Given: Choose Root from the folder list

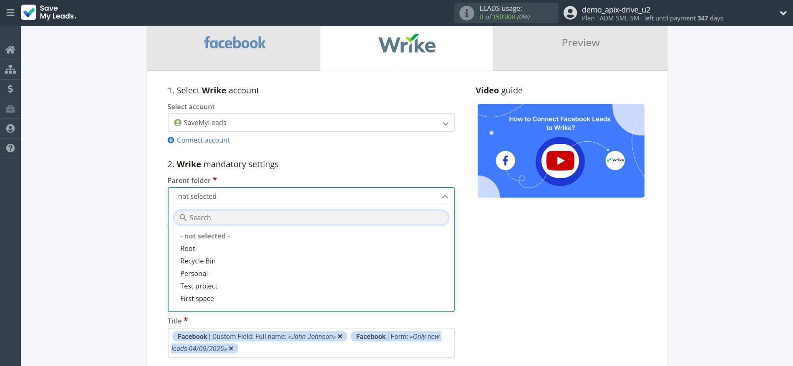Looking at the screenshot, I should (x=188, y=248).
